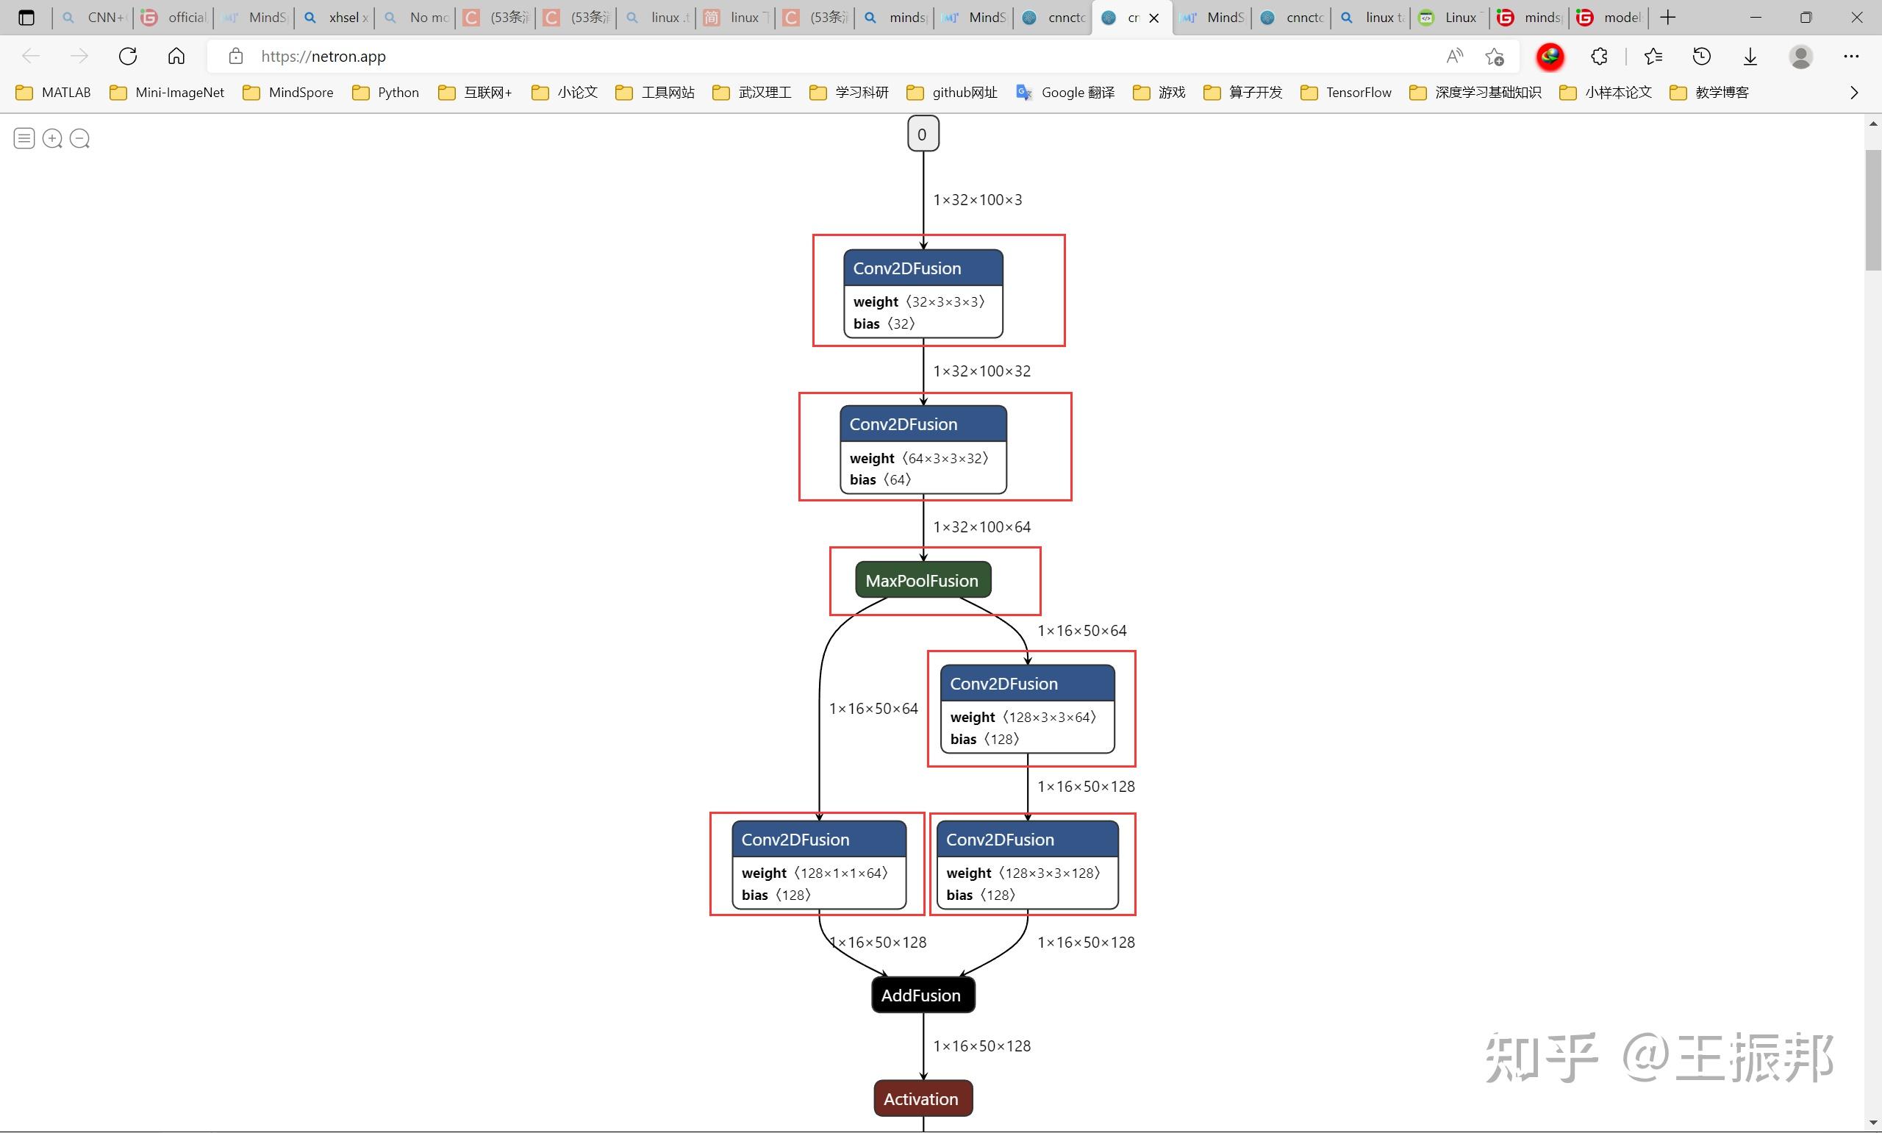This screenshot has width=1882, height=1133.
Task: Open Netron's hamburger menu icon
Action: [24, 138]
